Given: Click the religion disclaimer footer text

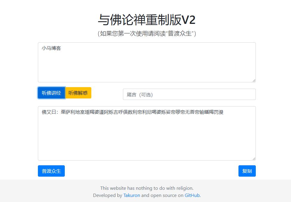Looking at the screenshot, I should [147, 188].
